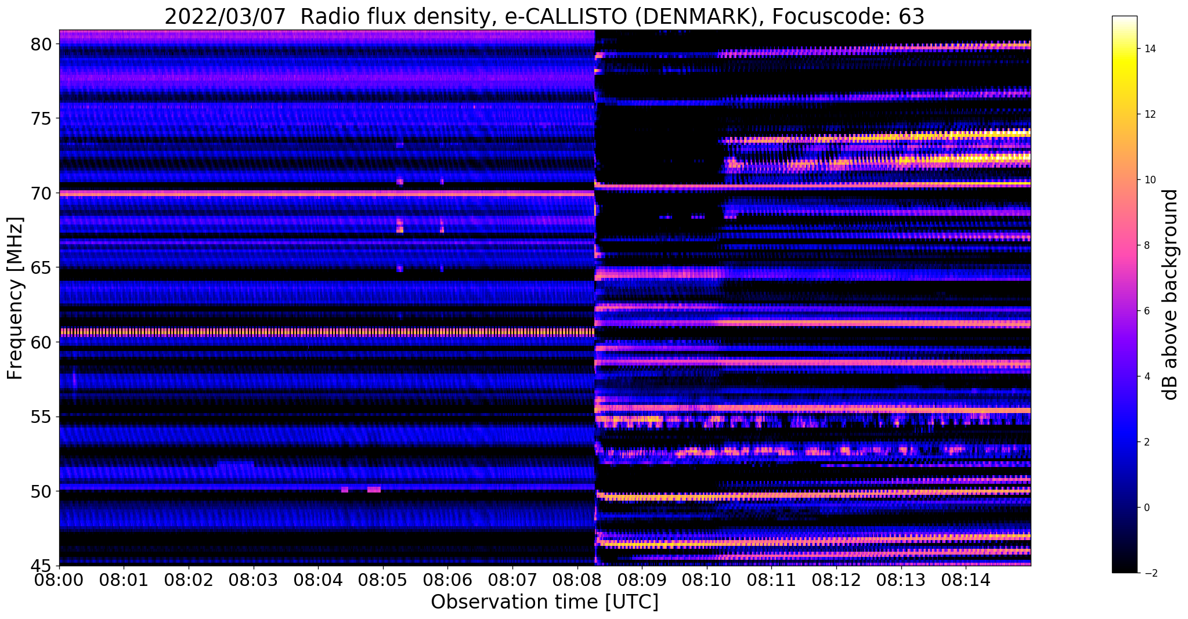Click the 55 MHz frequency tick label

[41, 417]
